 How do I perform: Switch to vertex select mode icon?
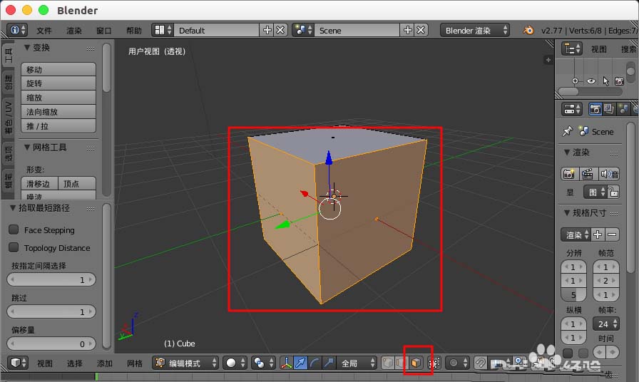coord(387,363)
